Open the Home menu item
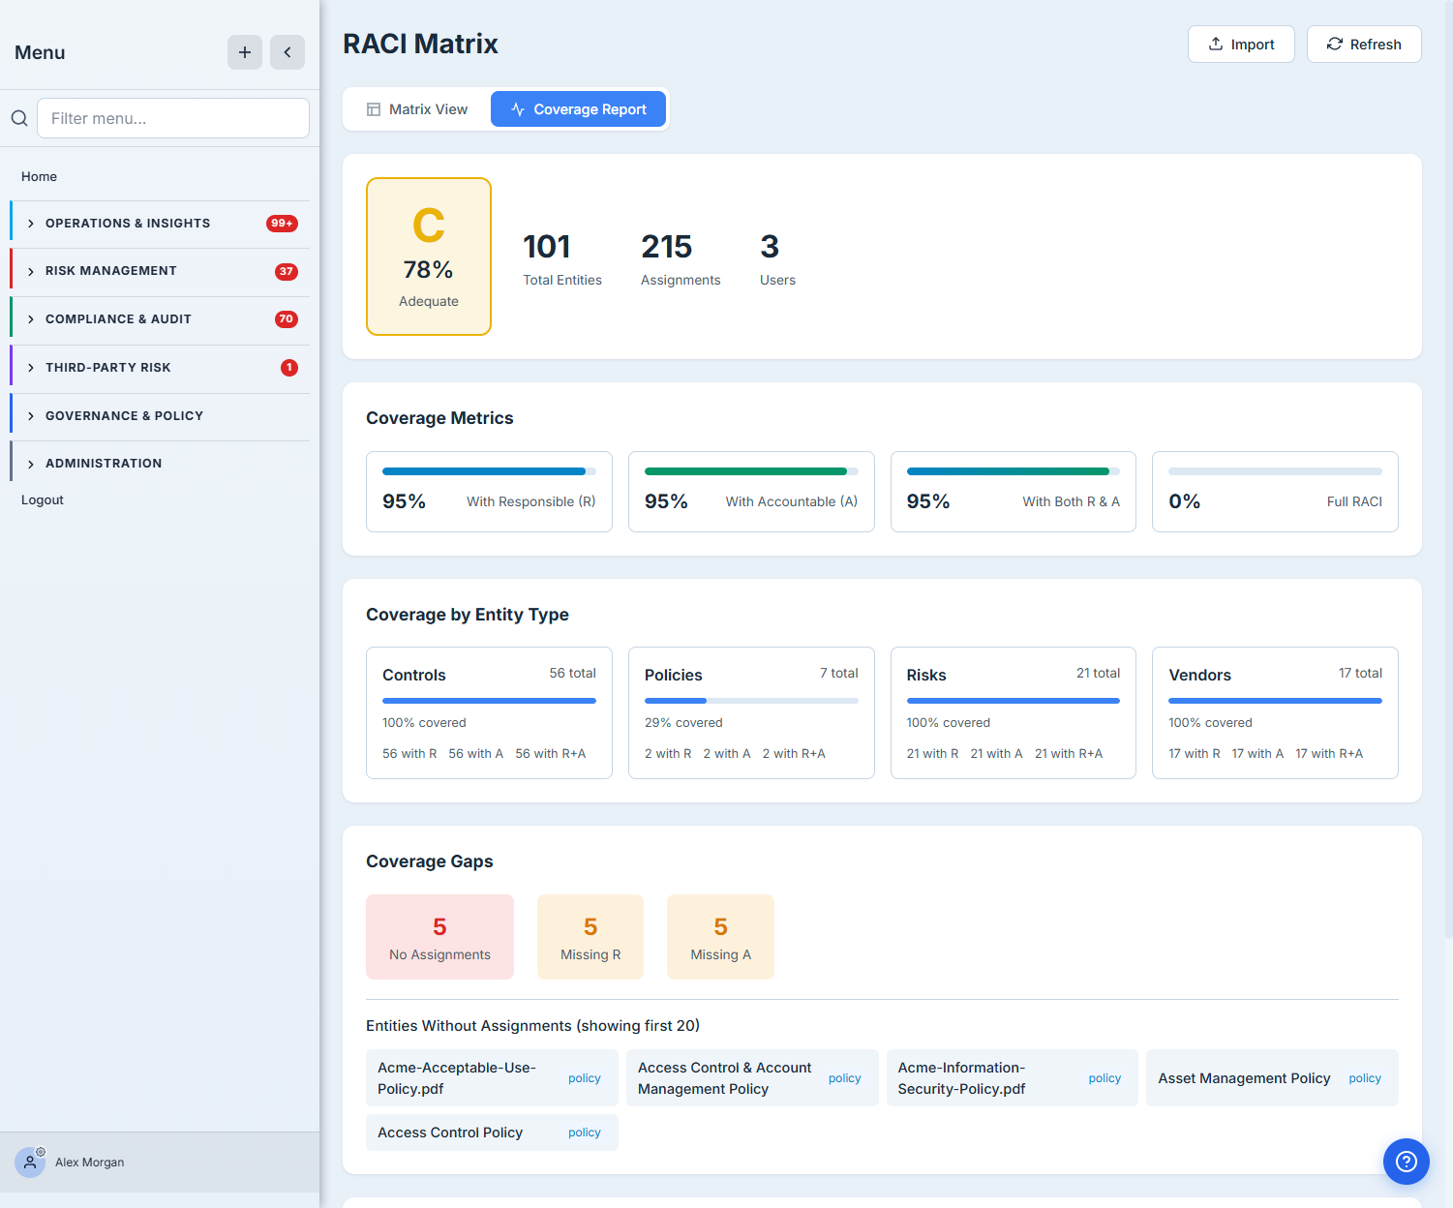Viewport: 1453px width, 1208px height. point(39,176)
